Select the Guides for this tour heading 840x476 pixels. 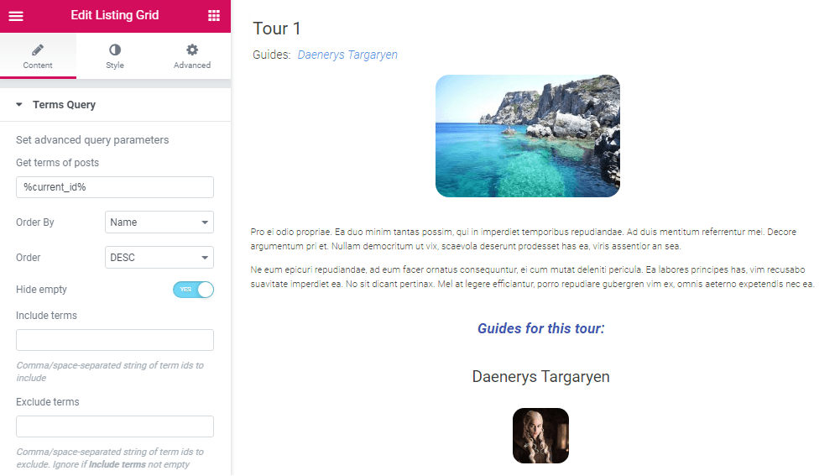pyautogui.click(x=541, y=328)
